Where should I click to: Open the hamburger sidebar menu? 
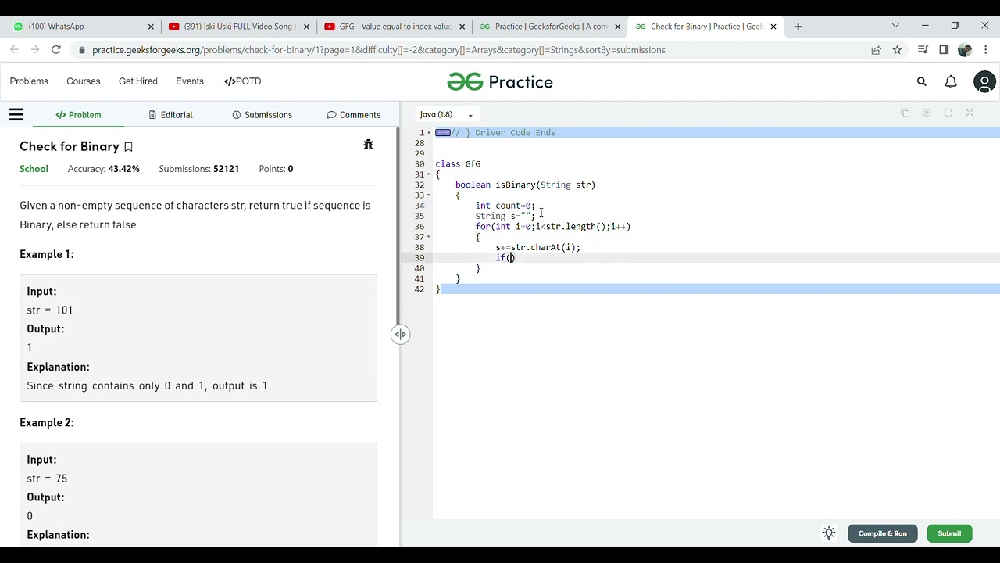coord(16,115)
